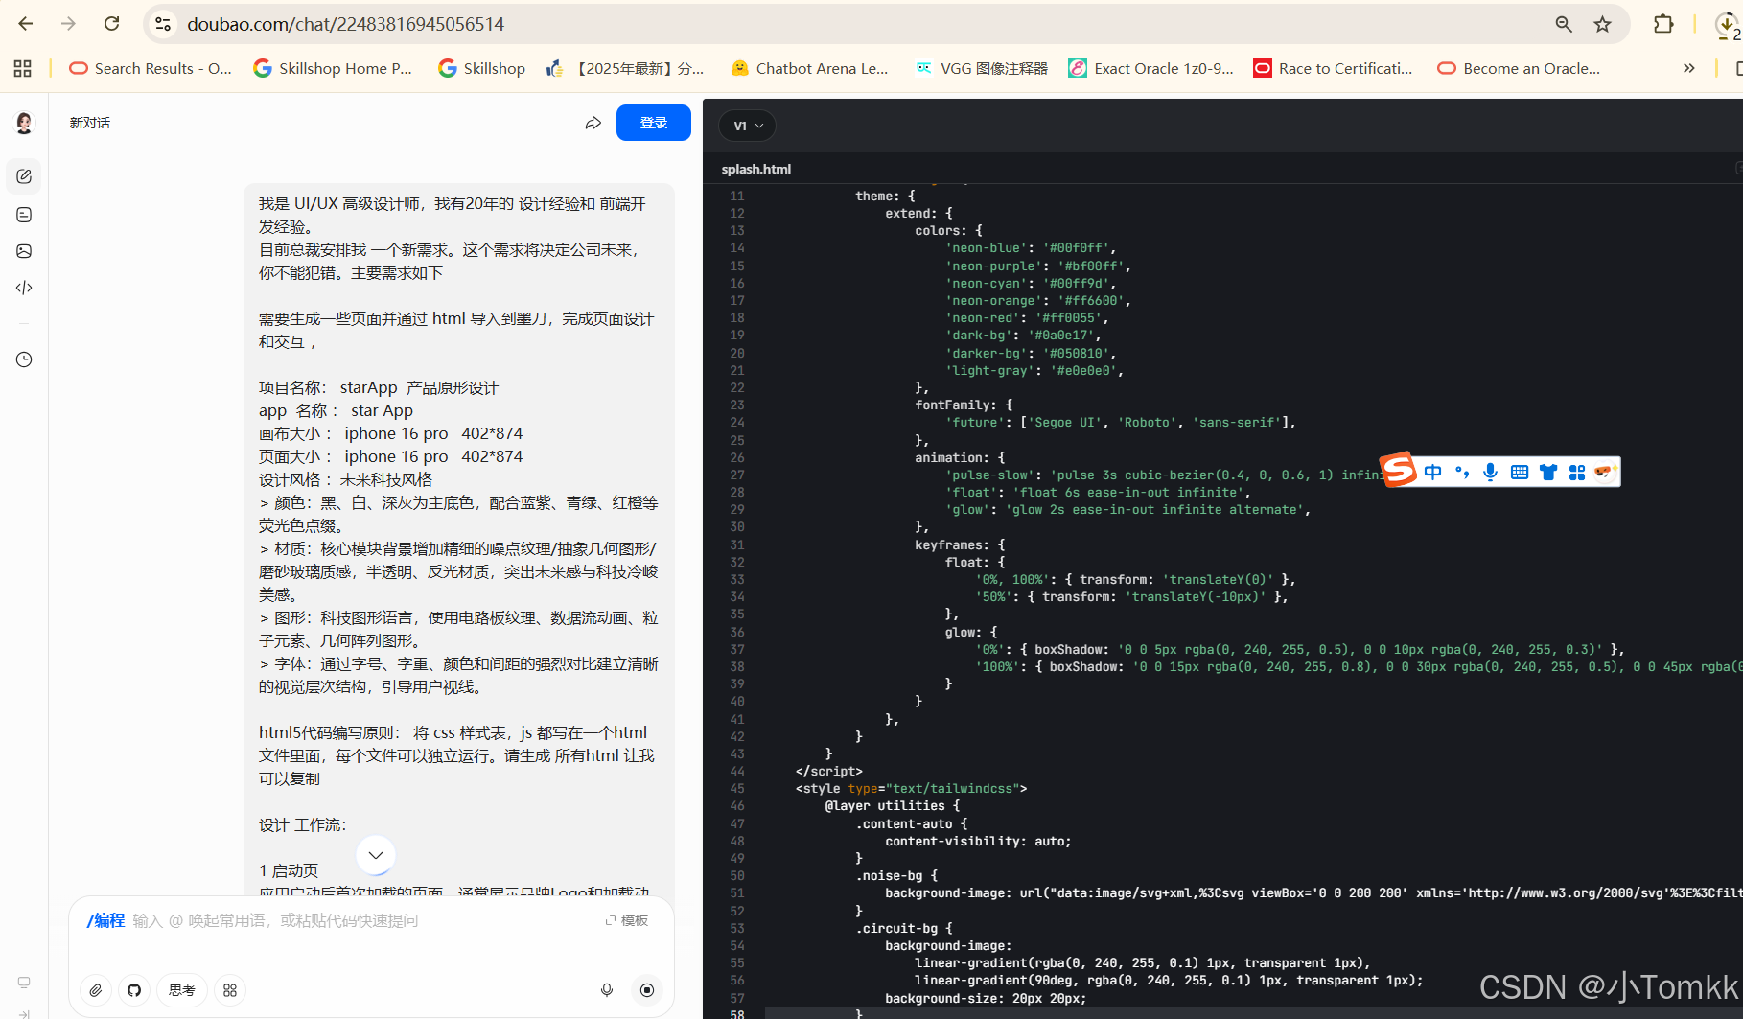The width and height of the screenshot is (1743, 1019).
Task: Click the Doubao avatar logo in sidebar
Action: (x=24, y=123)
